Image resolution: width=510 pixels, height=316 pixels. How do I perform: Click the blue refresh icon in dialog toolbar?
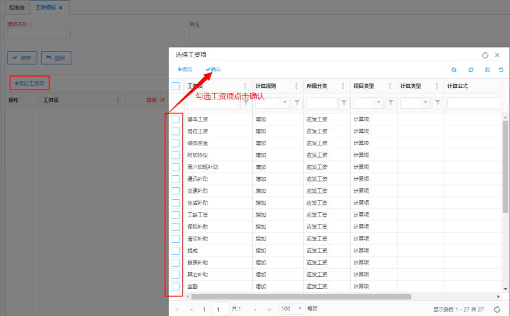(470, 70)
